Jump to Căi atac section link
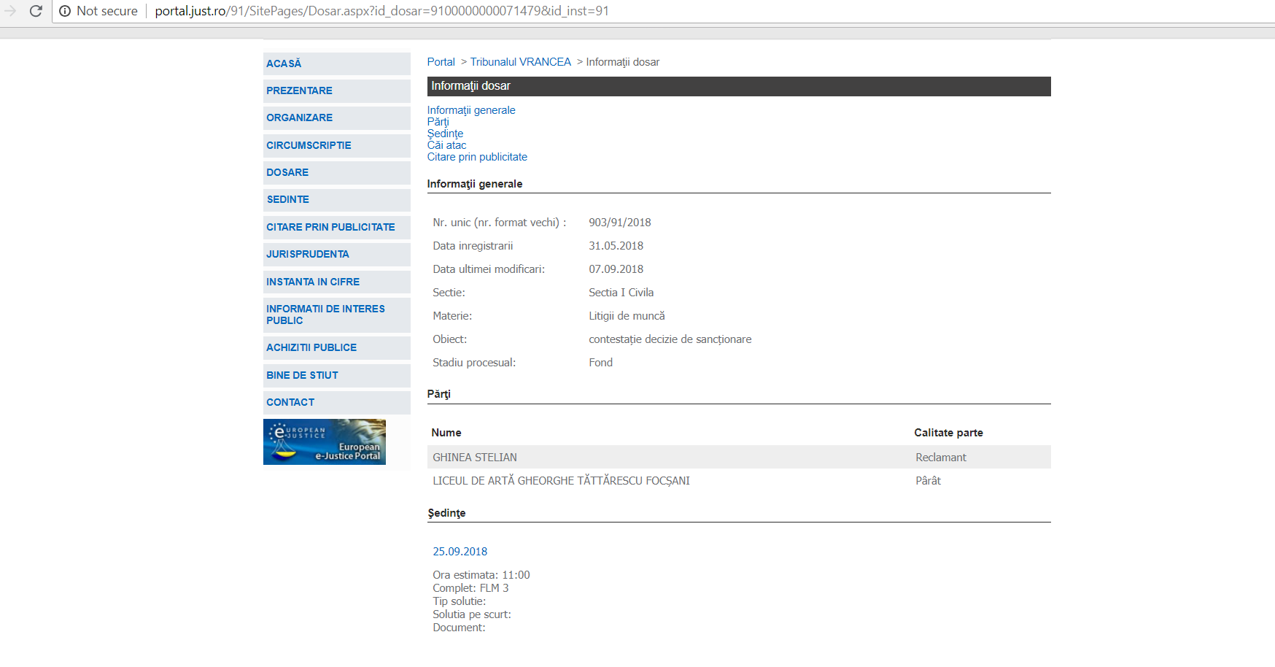 click(x=446, y=145)
